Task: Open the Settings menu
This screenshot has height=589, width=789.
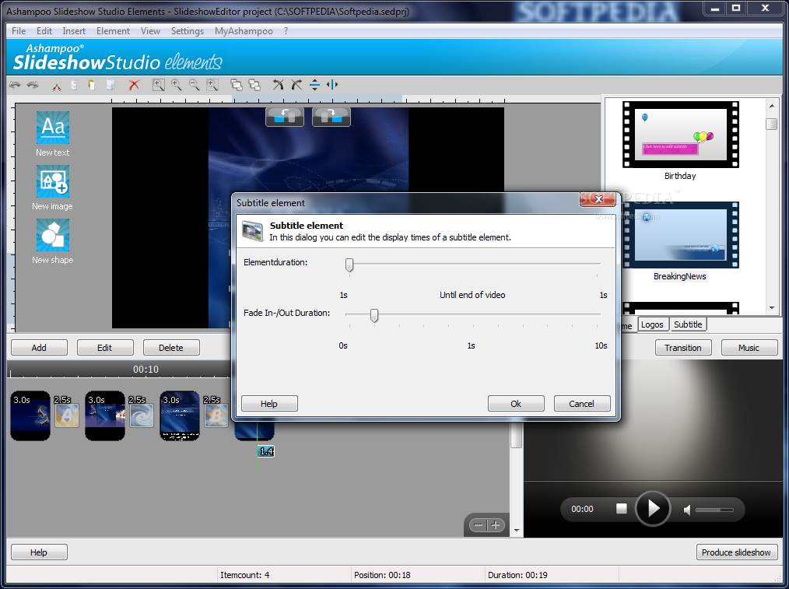Action: click(188, 31)
